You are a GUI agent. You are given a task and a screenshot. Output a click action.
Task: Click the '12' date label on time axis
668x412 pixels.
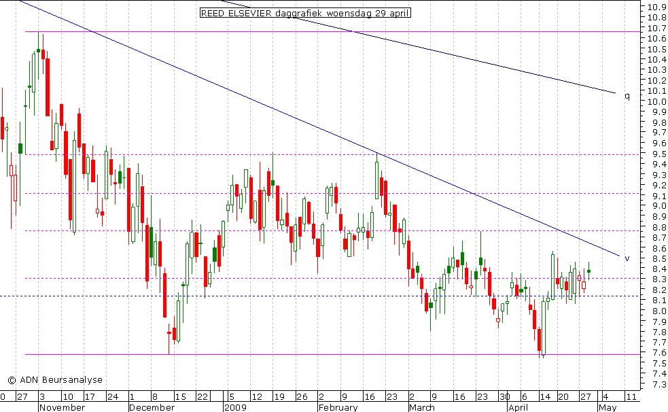(x=257, y=396)
